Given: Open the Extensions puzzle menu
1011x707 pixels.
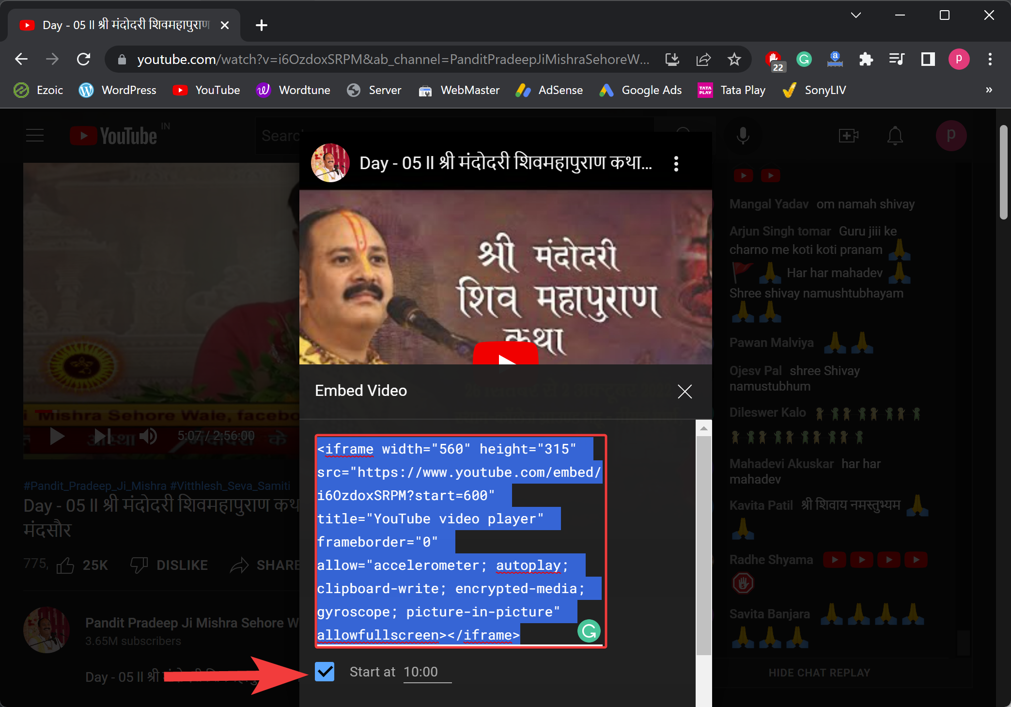Looking at the screenshot, I should [866, 59].
